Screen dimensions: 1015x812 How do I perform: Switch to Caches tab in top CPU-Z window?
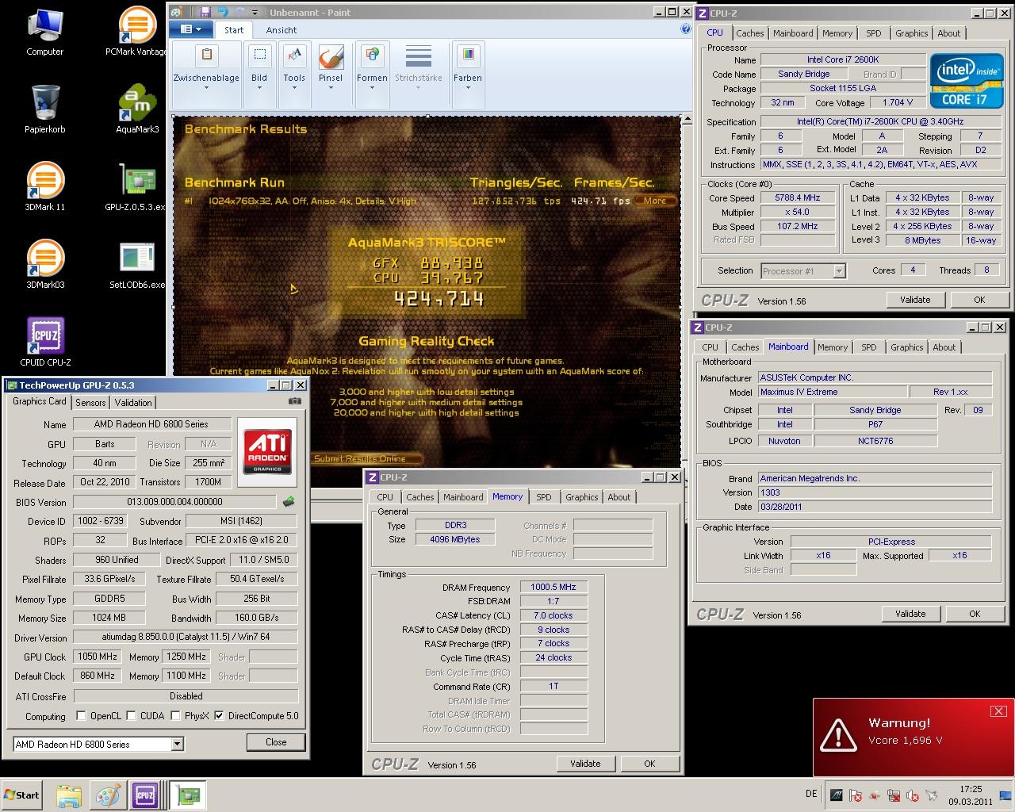pyautogui.click(x=749, y=33)
